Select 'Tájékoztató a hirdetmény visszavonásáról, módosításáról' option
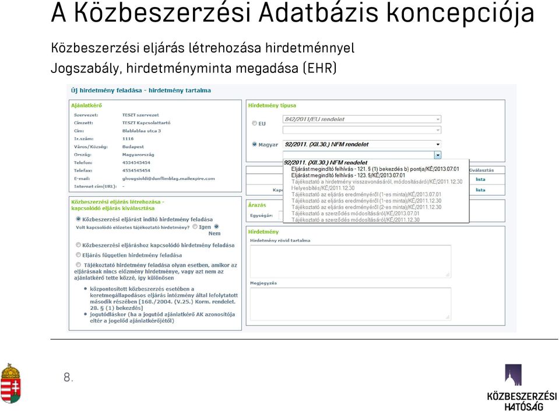559x412 pixels. (x=377, y=181)
